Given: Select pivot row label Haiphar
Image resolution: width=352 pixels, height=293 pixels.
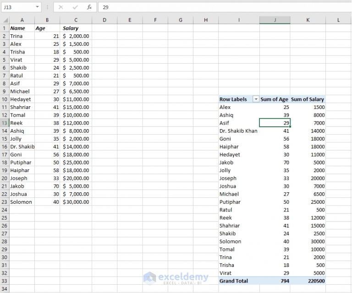Looking at the screenshot, I should (x=239, y=146).
